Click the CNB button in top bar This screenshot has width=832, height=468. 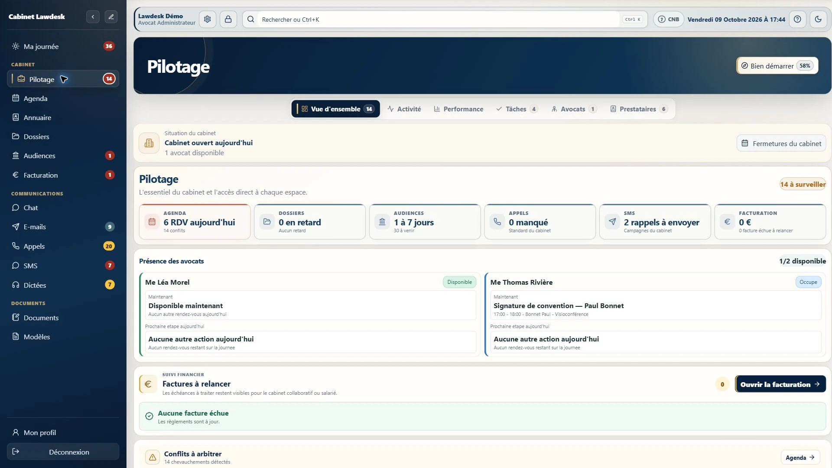(669, 19)
